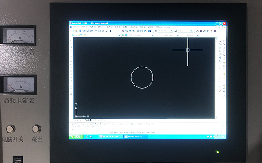Viewport: 262px width, 163px height.
Task: Click the Save icon in Standard toolbar
Action: tap(80, 31)
